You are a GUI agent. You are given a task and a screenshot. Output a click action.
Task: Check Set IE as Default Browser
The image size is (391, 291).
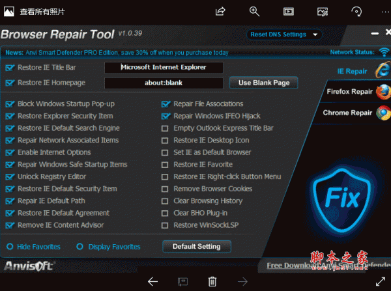(165, 153)
